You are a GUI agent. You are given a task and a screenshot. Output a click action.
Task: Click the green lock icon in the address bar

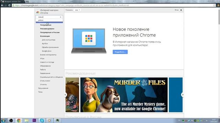(x=13, y=5)
